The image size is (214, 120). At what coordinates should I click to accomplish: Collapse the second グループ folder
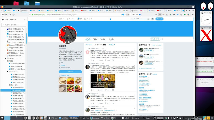(8, 85)
